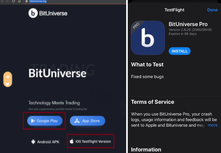Image resolution: width=221 pixels, height=153 pixels.
Task: Click the Android robot icon
Action: pos(33,142)
